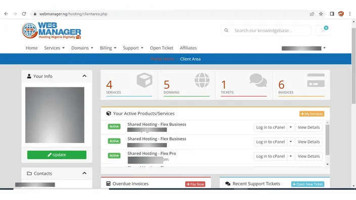Click the browser address bar URL
This screenshot has width=356, height=200.
point(73,14)
